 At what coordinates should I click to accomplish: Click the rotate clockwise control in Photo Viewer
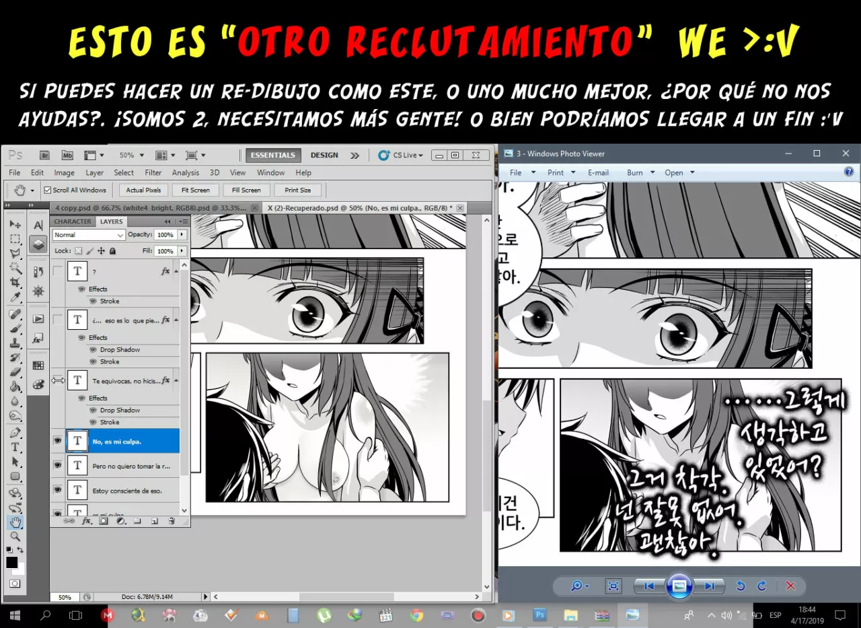[761, 586]
